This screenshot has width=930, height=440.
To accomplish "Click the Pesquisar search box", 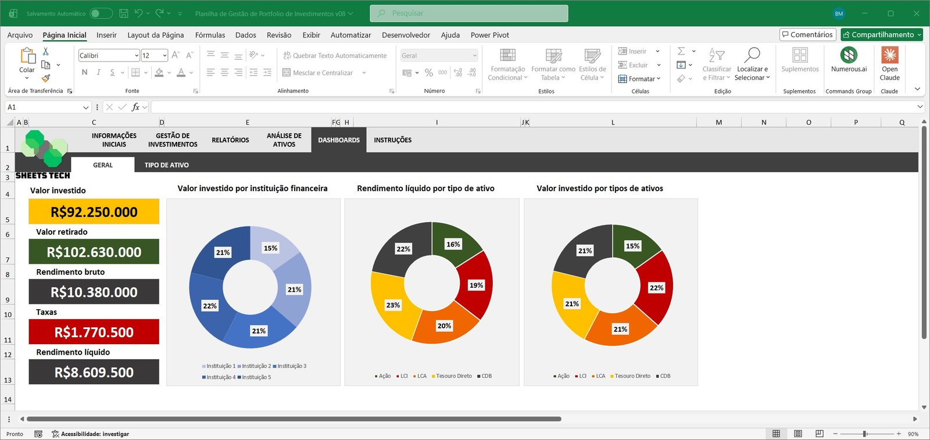I will click(468, 13).
